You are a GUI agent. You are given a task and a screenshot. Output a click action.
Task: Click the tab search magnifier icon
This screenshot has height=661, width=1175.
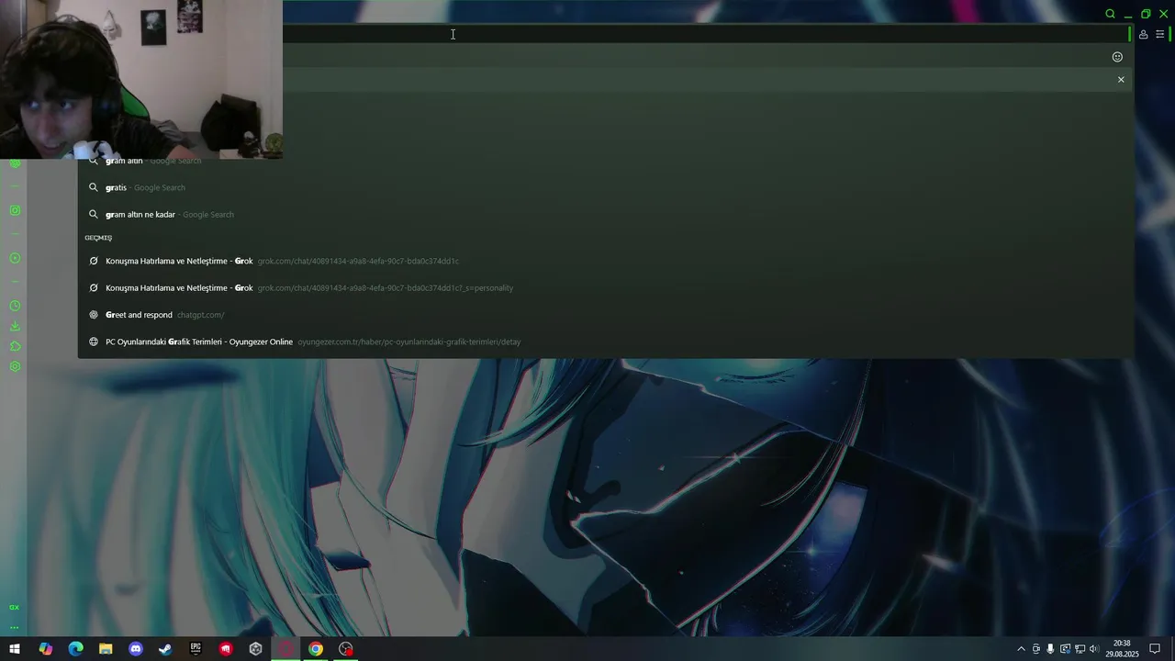pyautogui.click(x=1110, y=14)
